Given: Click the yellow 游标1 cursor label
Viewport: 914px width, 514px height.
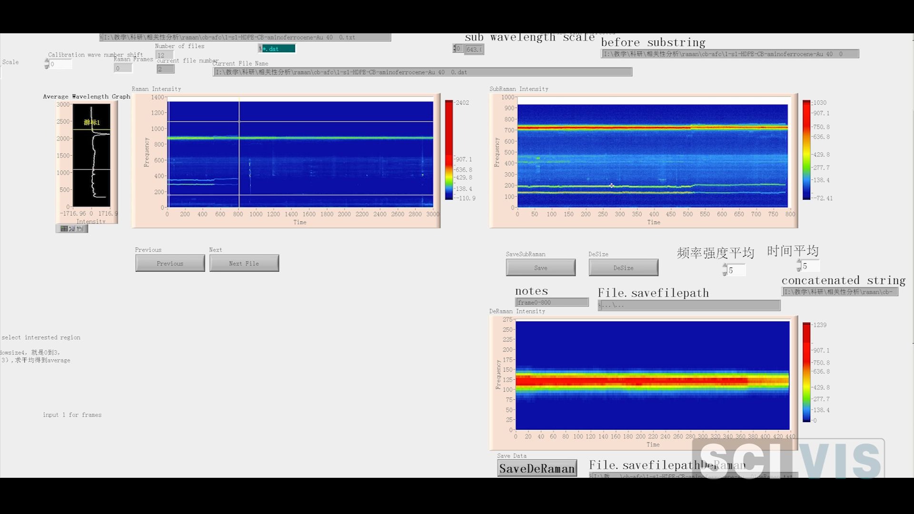Looking at the screenshot, I should [x=91, y=122].
